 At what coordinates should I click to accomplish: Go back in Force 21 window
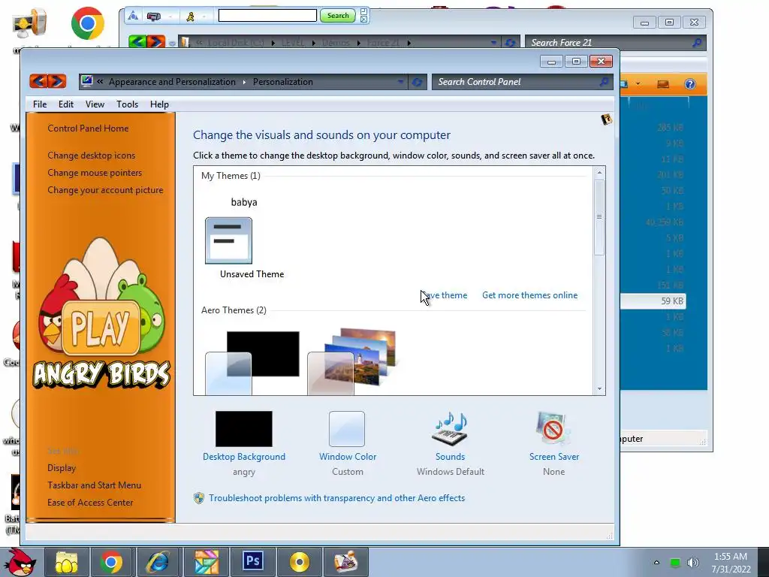click(x=137, y=42)
